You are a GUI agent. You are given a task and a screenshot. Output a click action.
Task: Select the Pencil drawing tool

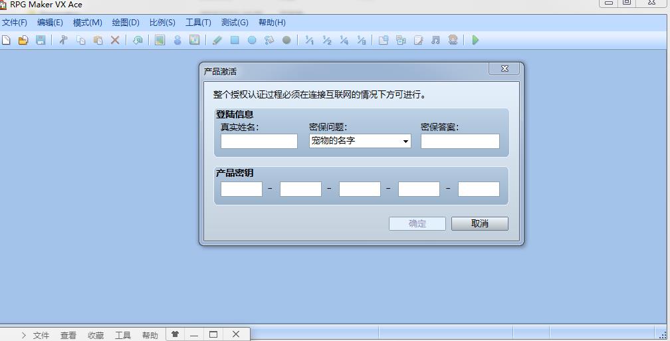(x=217, y=40)
